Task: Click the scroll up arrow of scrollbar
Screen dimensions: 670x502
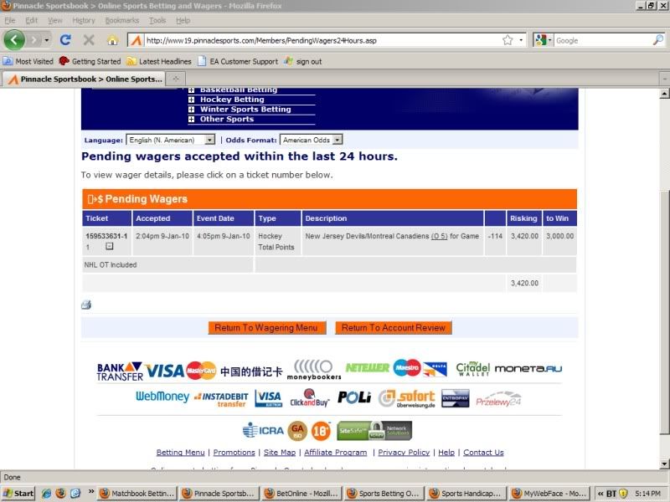Action: (664, 94)
